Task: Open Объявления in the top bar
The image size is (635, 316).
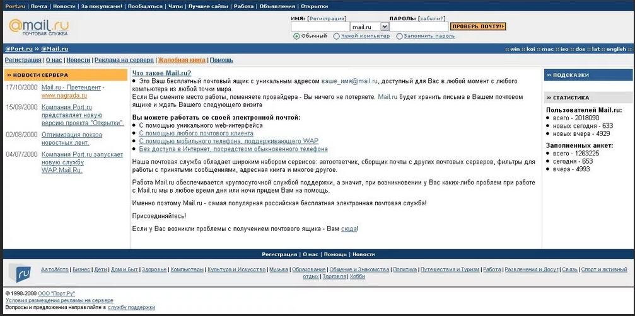Action: (277, 6)
